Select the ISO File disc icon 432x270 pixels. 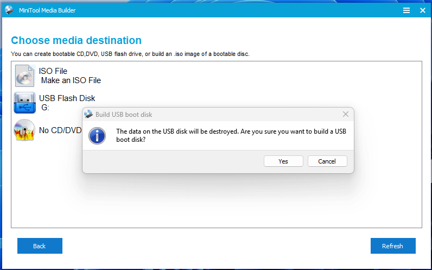25,76
